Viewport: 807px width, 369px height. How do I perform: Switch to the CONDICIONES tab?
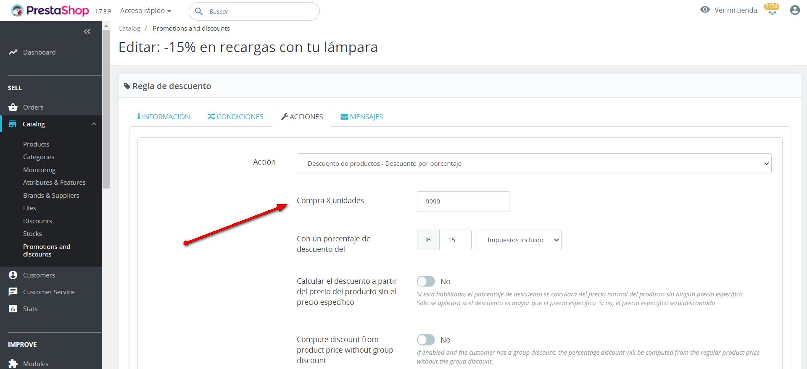point(235,116)
